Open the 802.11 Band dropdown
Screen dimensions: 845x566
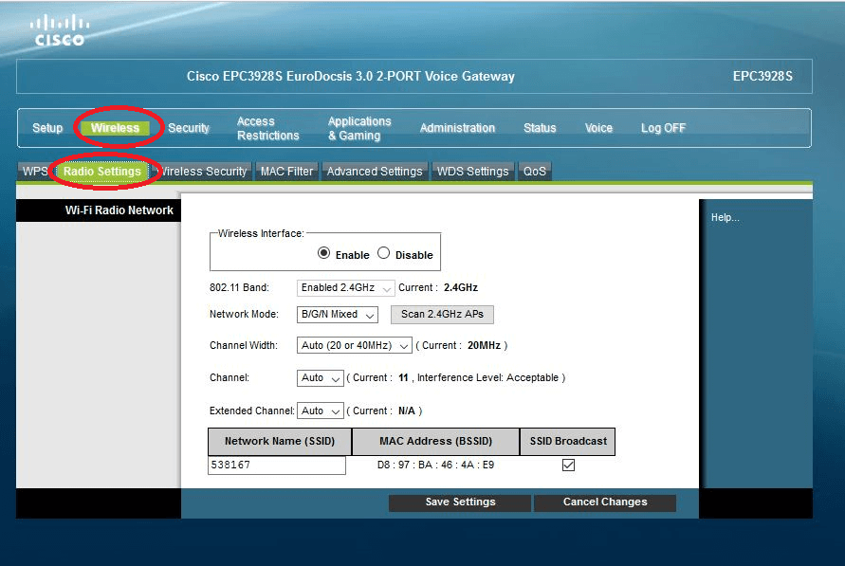click(x=345, y=287)
